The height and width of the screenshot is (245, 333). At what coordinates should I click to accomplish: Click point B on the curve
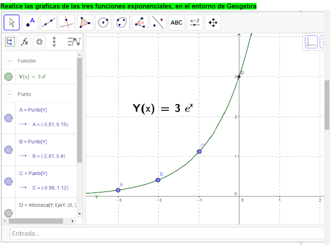[x=158, y=180]
